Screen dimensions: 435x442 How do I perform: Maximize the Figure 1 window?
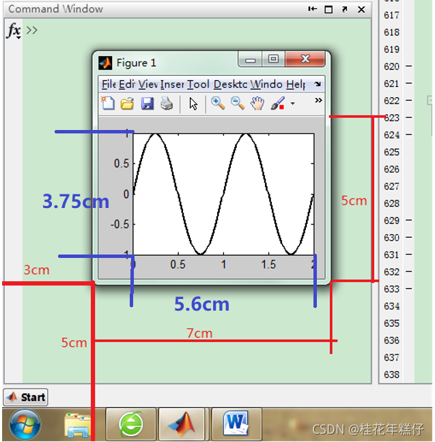(x=273, y=60)
